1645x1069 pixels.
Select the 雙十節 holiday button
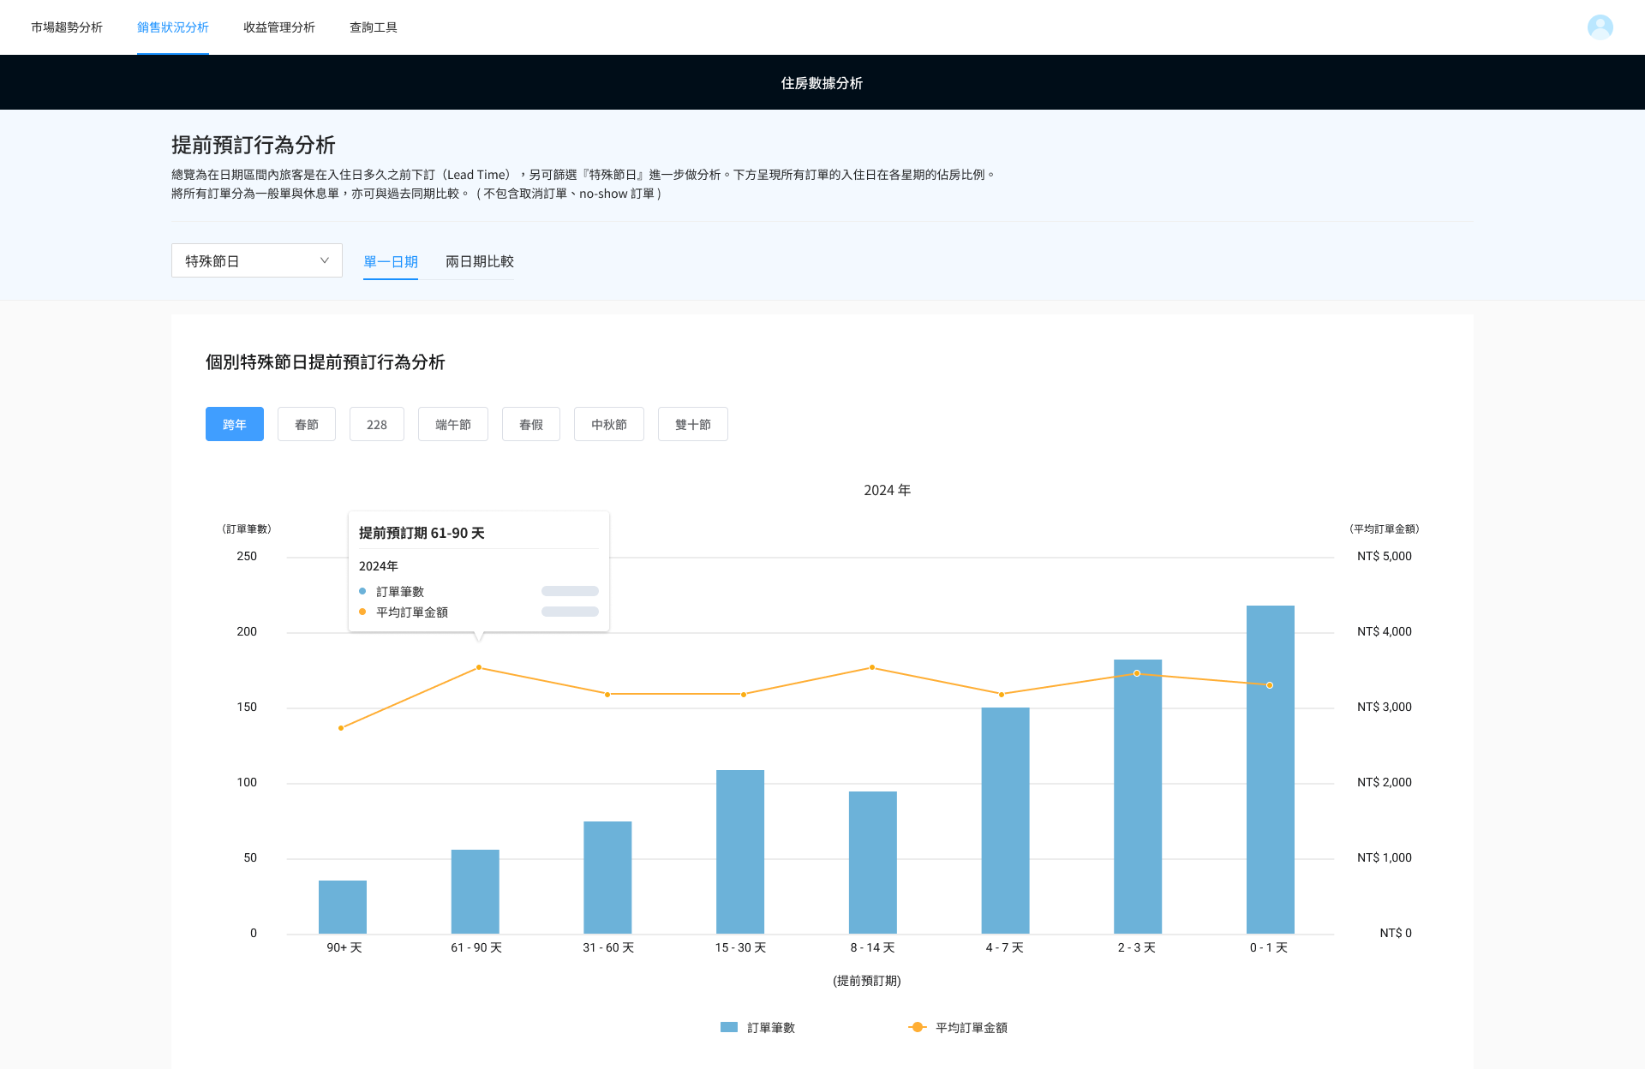[x=693, y=424]
